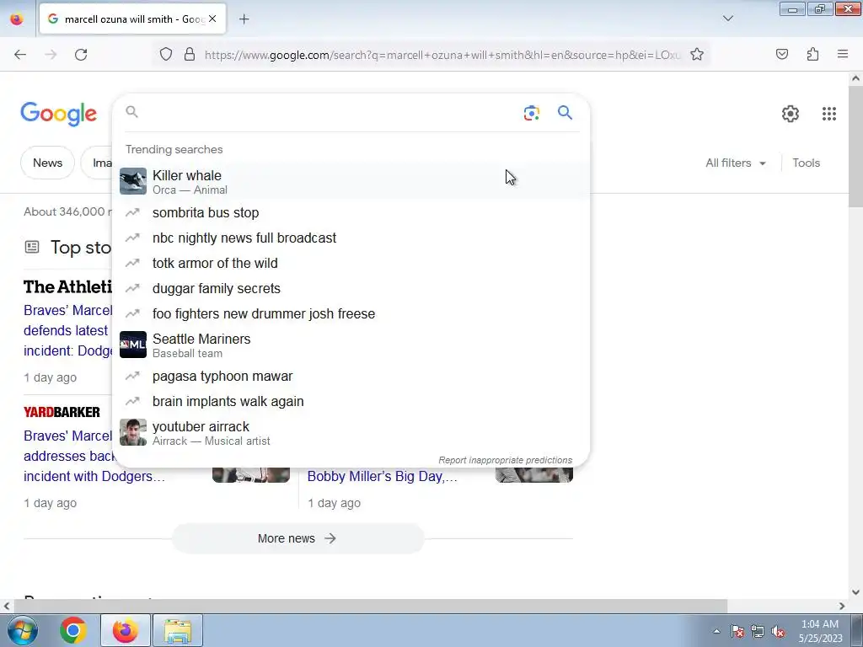Switch to News filter tab
This screenshot has height=647, width=863.
47,163
